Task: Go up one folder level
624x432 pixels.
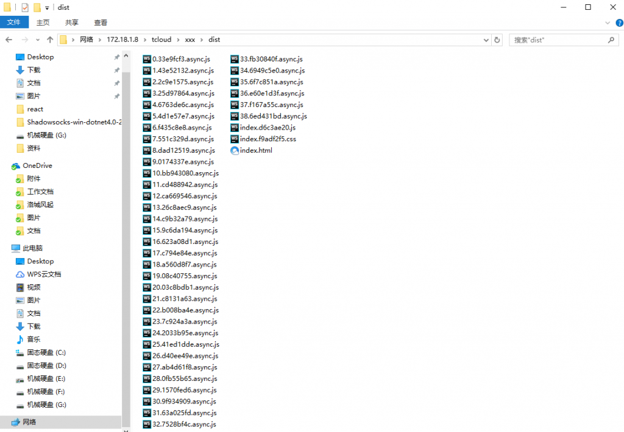Action: (x=50, y=40)
